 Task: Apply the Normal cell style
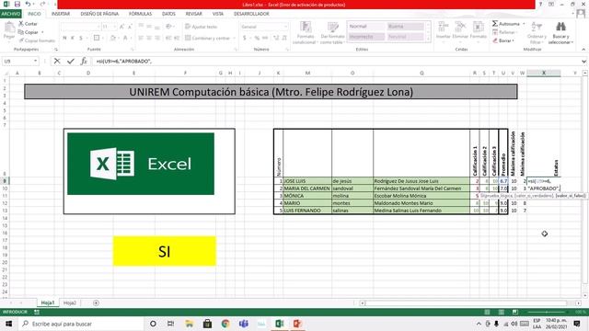[366, 27]
